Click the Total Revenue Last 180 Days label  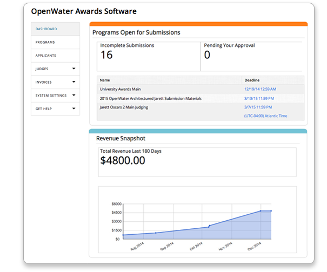point(131,151)
